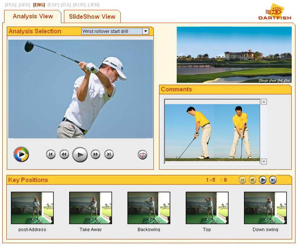
Task: Open the Take Away key position thumbnail
Action: [x=91, y=208]
